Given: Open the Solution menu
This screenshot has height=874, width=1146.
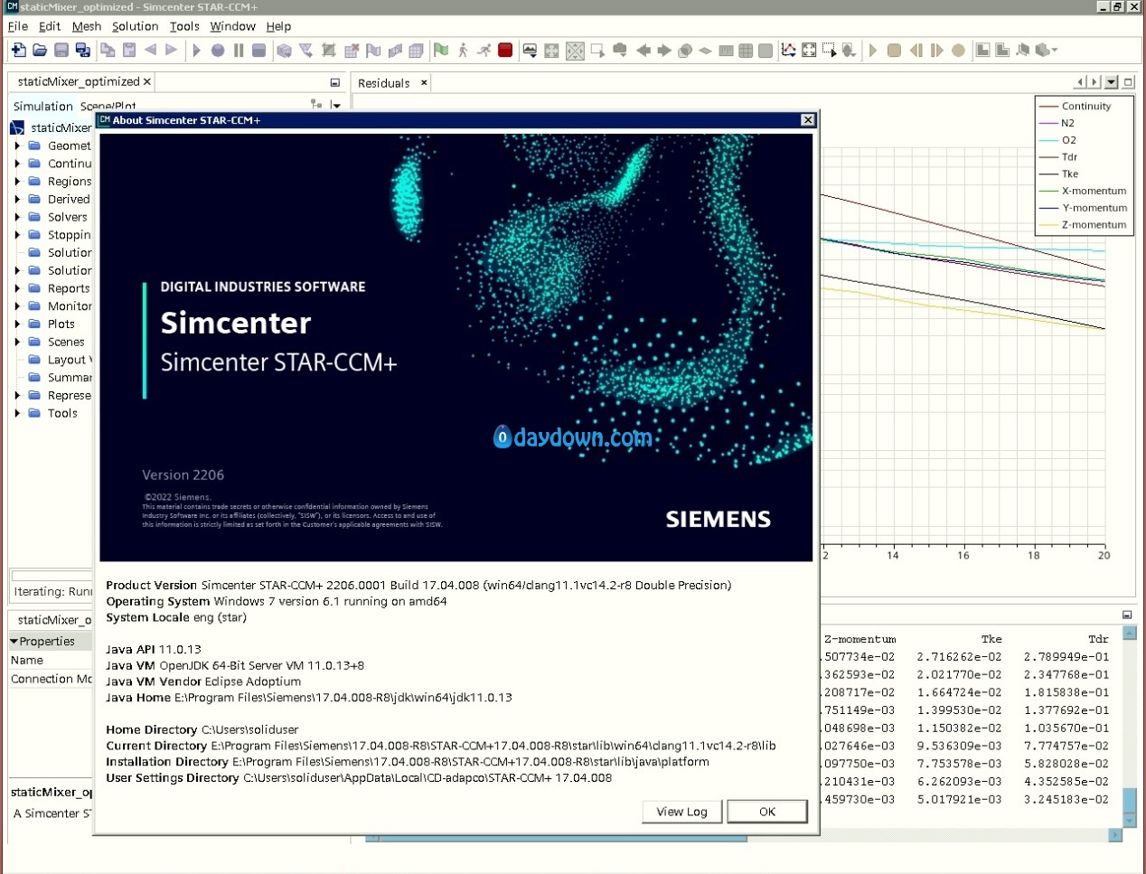Looking at the screenshot, I should 135,26.
